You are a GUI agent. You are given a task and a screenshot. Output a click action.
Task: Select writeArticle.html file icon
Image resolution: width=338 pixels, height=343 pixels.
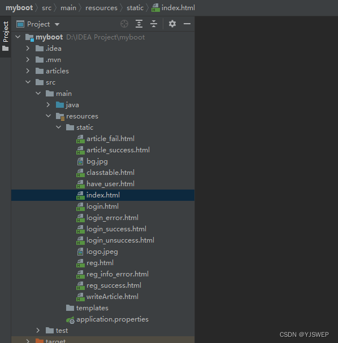click(x=80, y=297)
